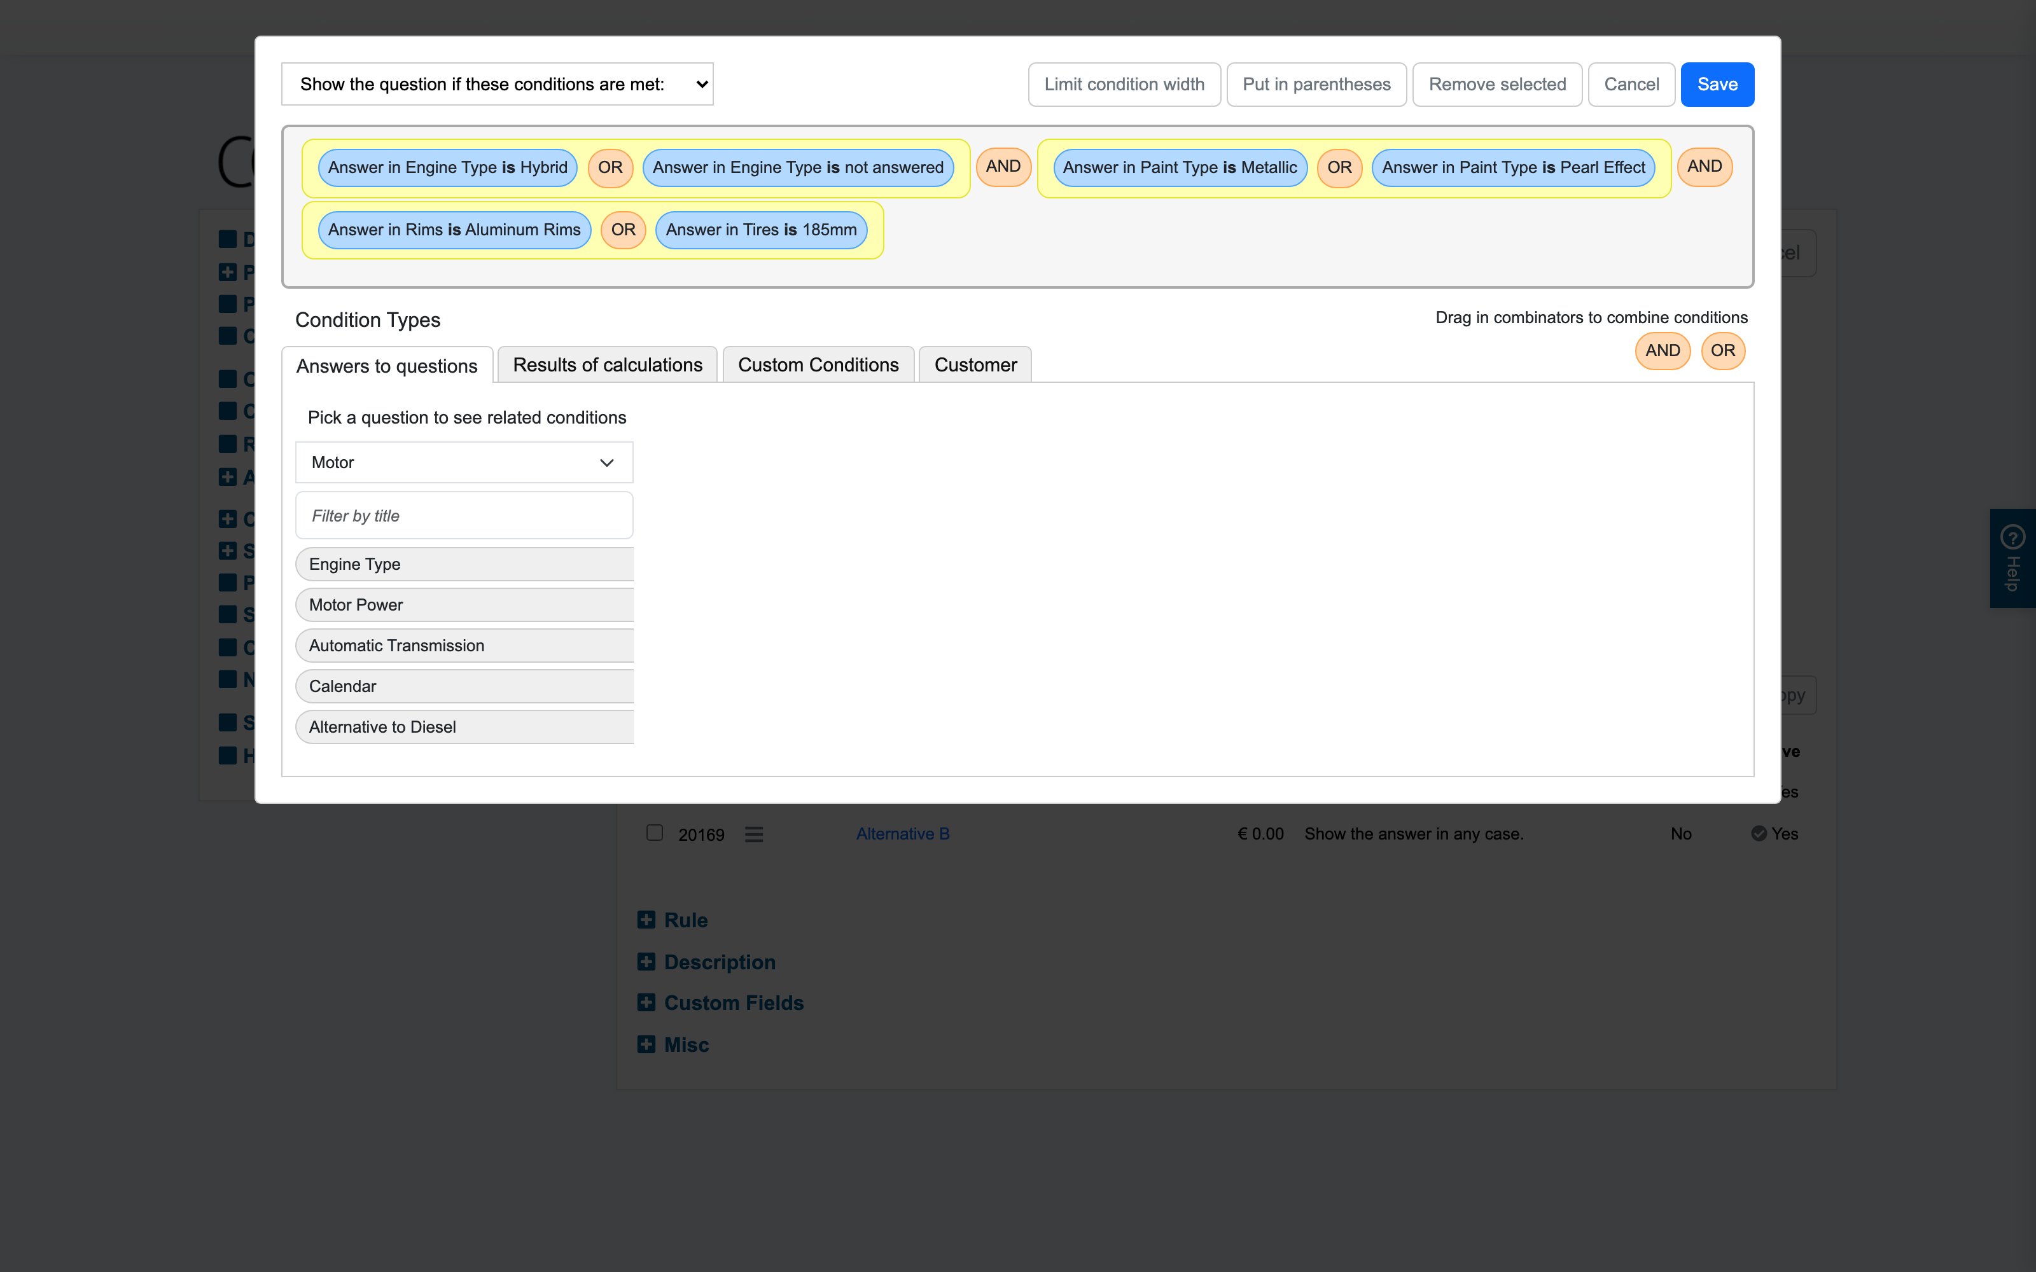Select 'Engine Type is Hybrid' condition chip
Viewport: 2036px width, 1272px height.
pyautogui.click(x=447, y=167)
